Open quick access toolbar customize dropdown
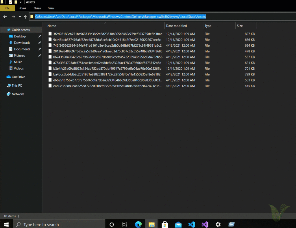This screenshot has width=296, height=228. point(21,2)
